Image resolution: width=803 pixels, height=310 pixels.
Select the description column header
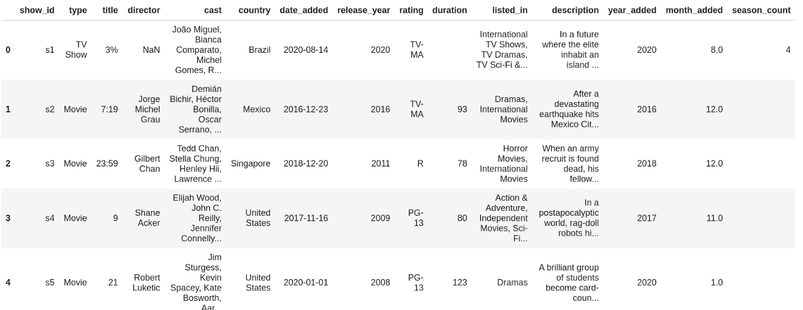point(575,10)
